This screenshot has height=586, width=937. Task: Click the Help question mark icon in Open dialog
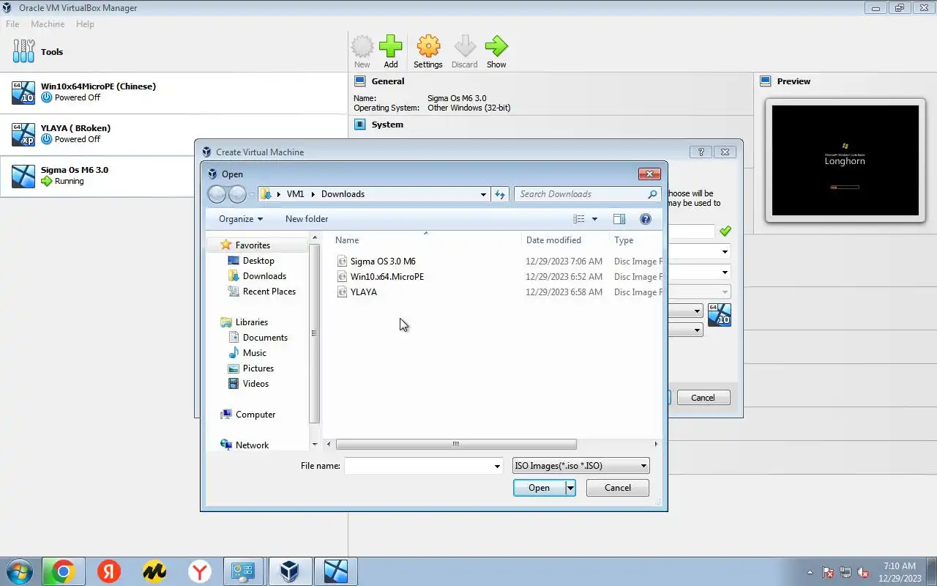coord(646,219)
